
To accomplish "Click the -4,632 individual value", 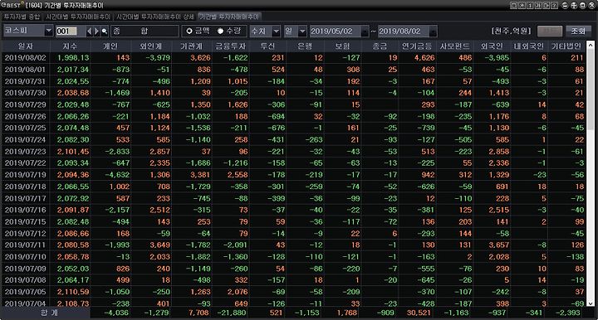I will click(117, 175).
